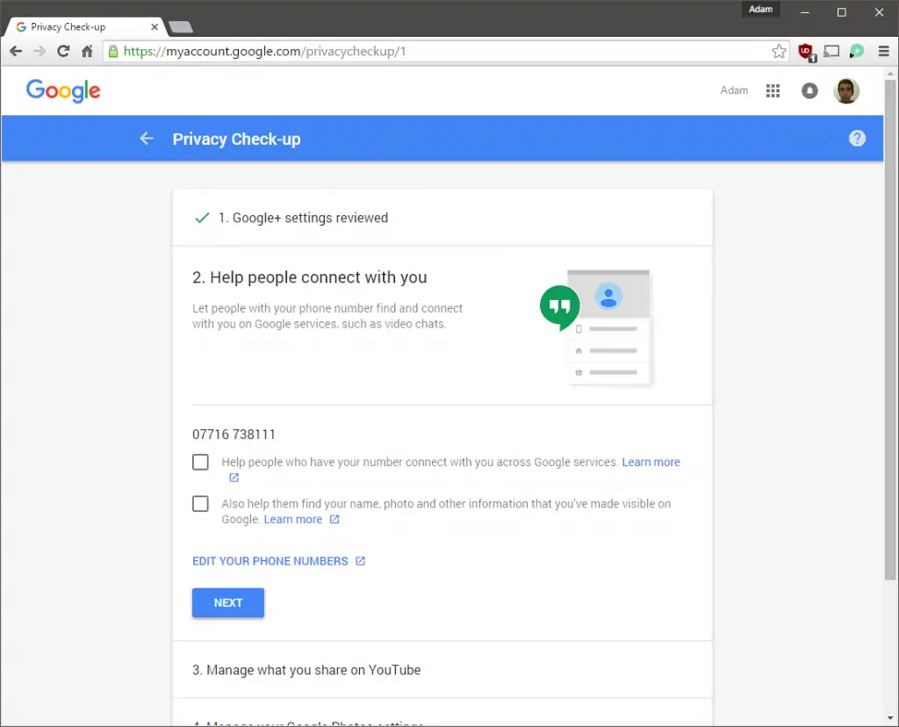
Task: Click the browser forward arrow
Action: click(40, 51)
